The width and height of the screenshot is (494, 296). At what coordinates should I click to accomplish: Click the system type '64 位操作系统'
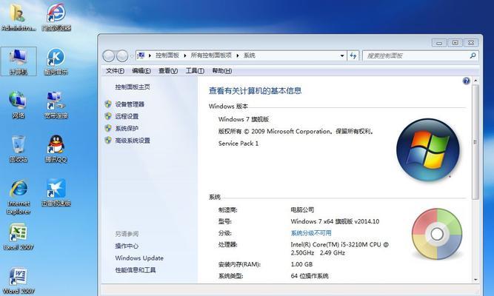pos(310,276)
